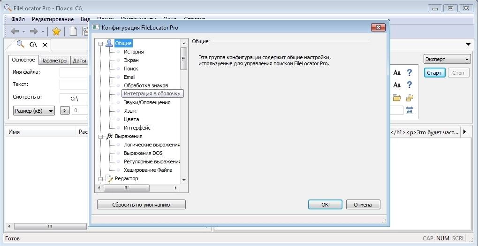The image size is (478, 246).
Task: Click the Стоп button
Action: pyautogui.click(x=458, y=73)
